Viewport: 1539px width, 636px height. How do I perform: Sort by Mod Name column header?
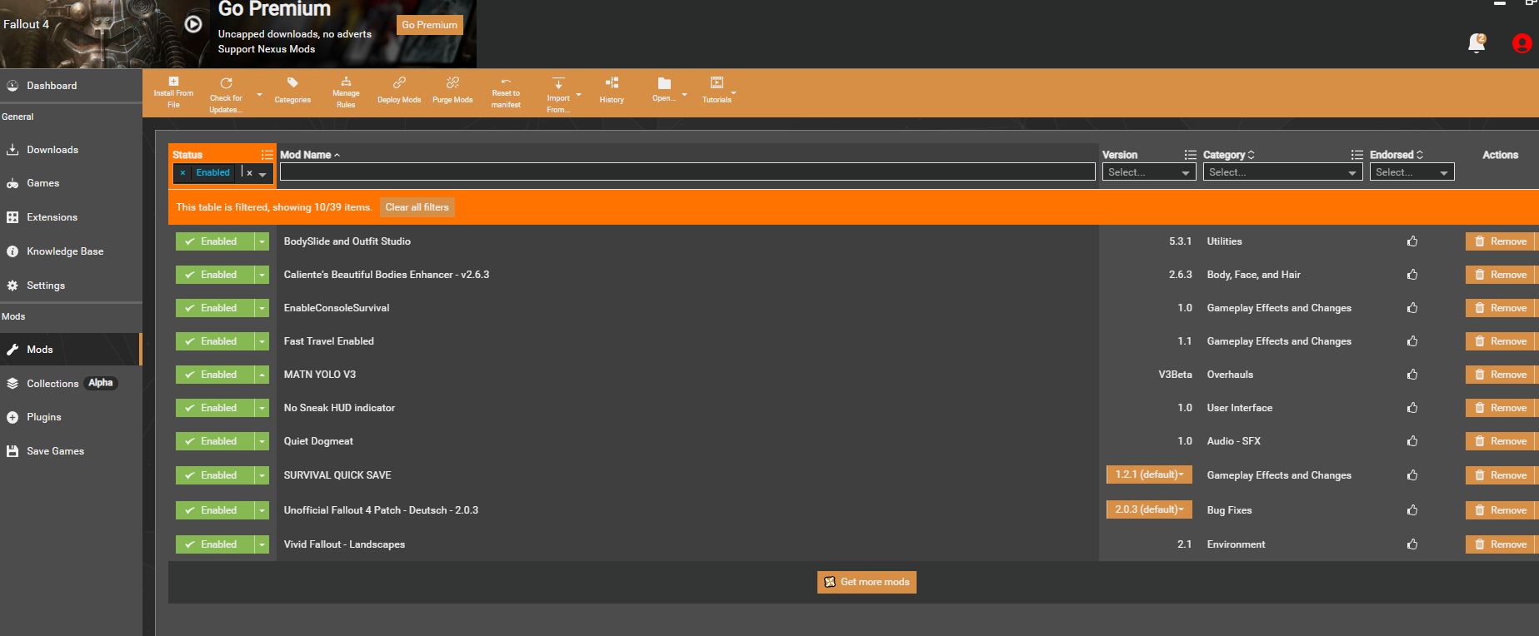(x=310, y=155)
